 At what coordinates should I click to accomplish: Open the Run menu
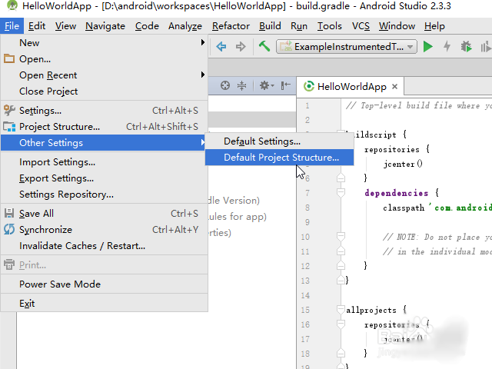299,26
